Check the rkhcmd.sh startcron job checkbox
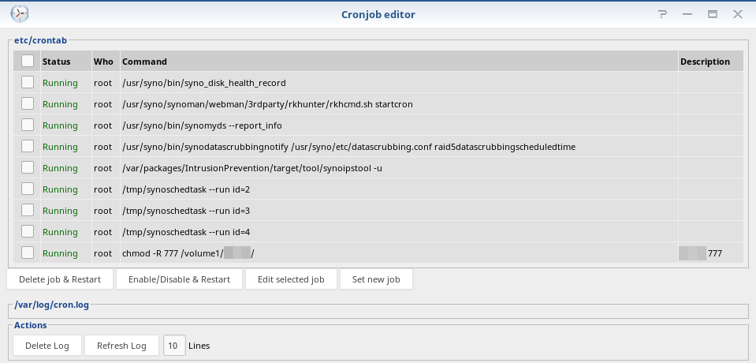Screen dimensions: 756x363 28,103
